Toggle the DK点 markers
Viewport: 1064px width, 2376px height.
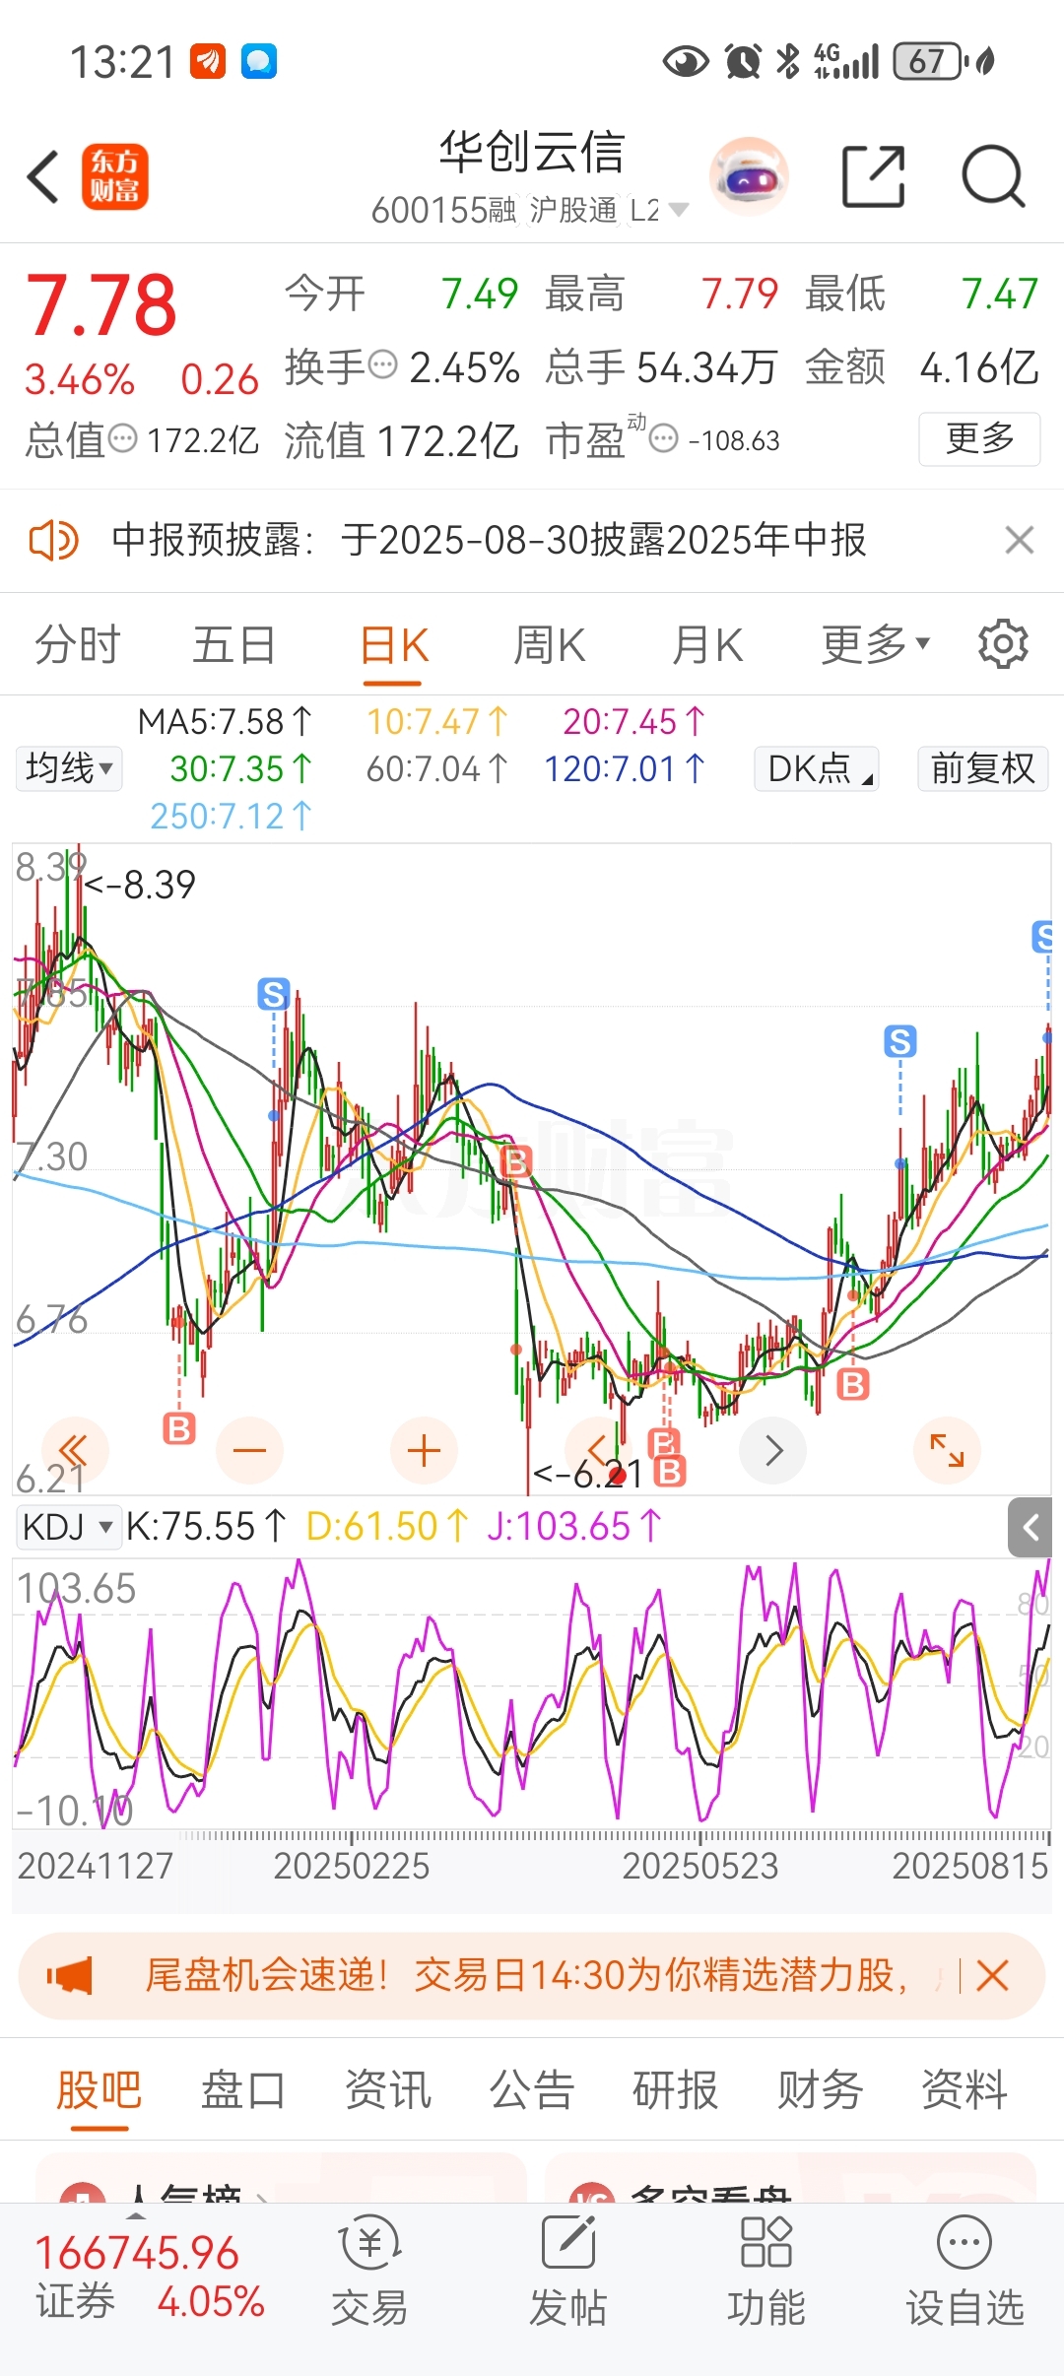pos(817,768)
